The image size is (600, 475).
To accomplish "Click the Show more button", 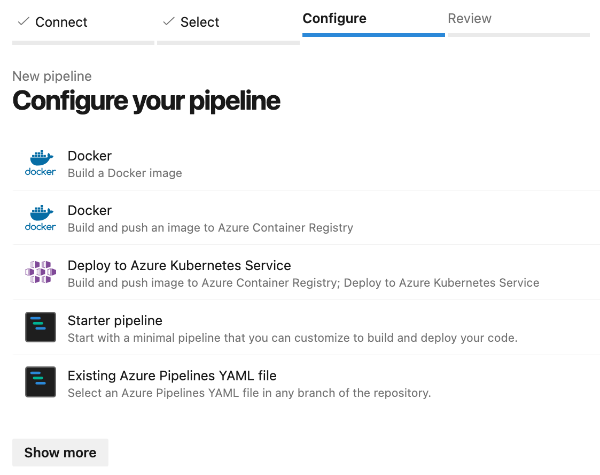I will click(x=60, y=453).
